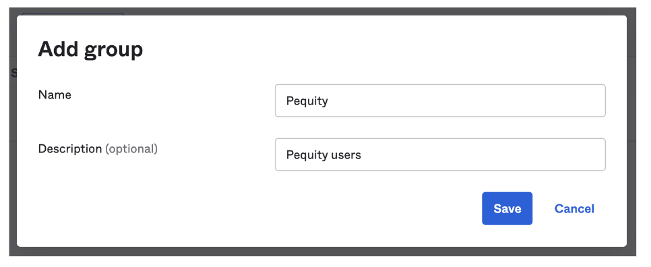Focus the Name input field
Image resolution: width=651 pixels, height=267 pixels.
tap(440, 100)
